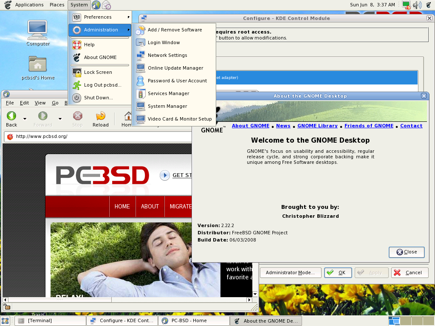
Task: Select Shut Down... option
Action: click(100, 98)
